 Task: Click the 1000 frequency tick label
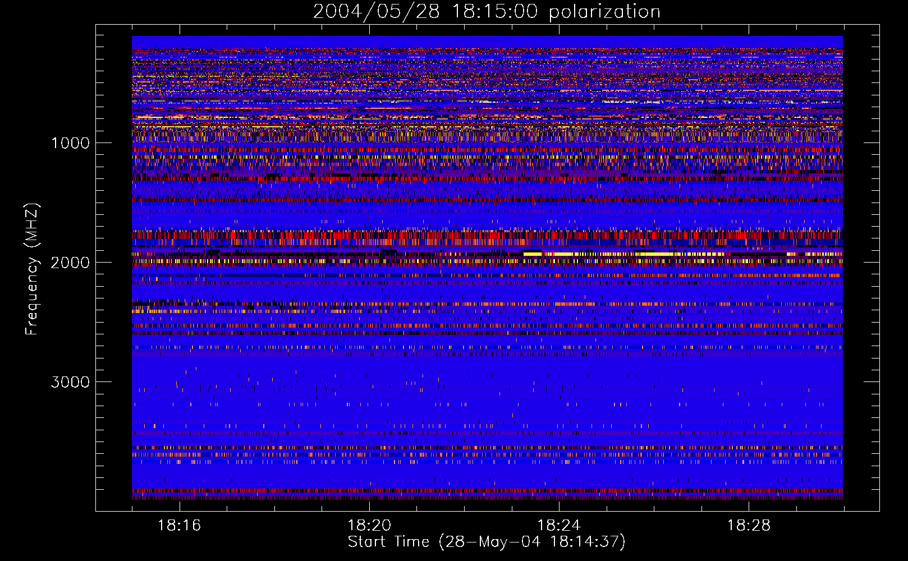70,143
